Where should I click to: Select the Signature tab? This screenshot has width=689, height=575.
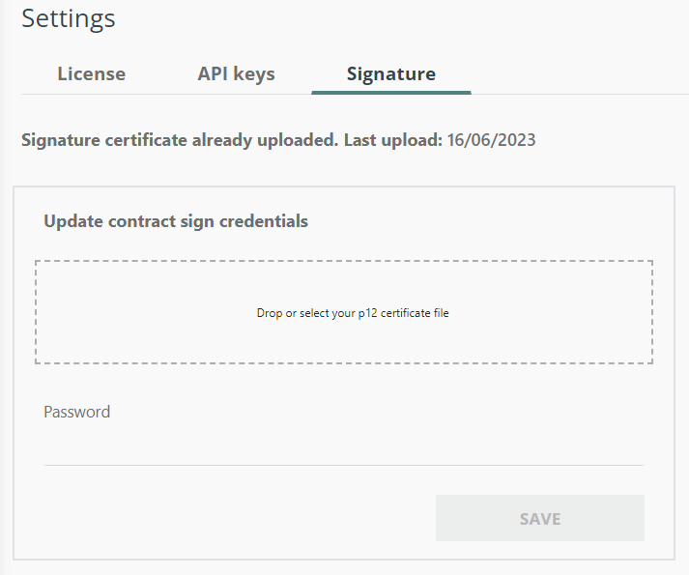(x=390, y=73)
